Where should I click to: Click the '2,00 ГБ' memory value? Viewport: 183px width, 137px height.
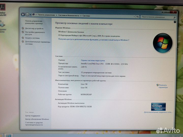point(84,67)
